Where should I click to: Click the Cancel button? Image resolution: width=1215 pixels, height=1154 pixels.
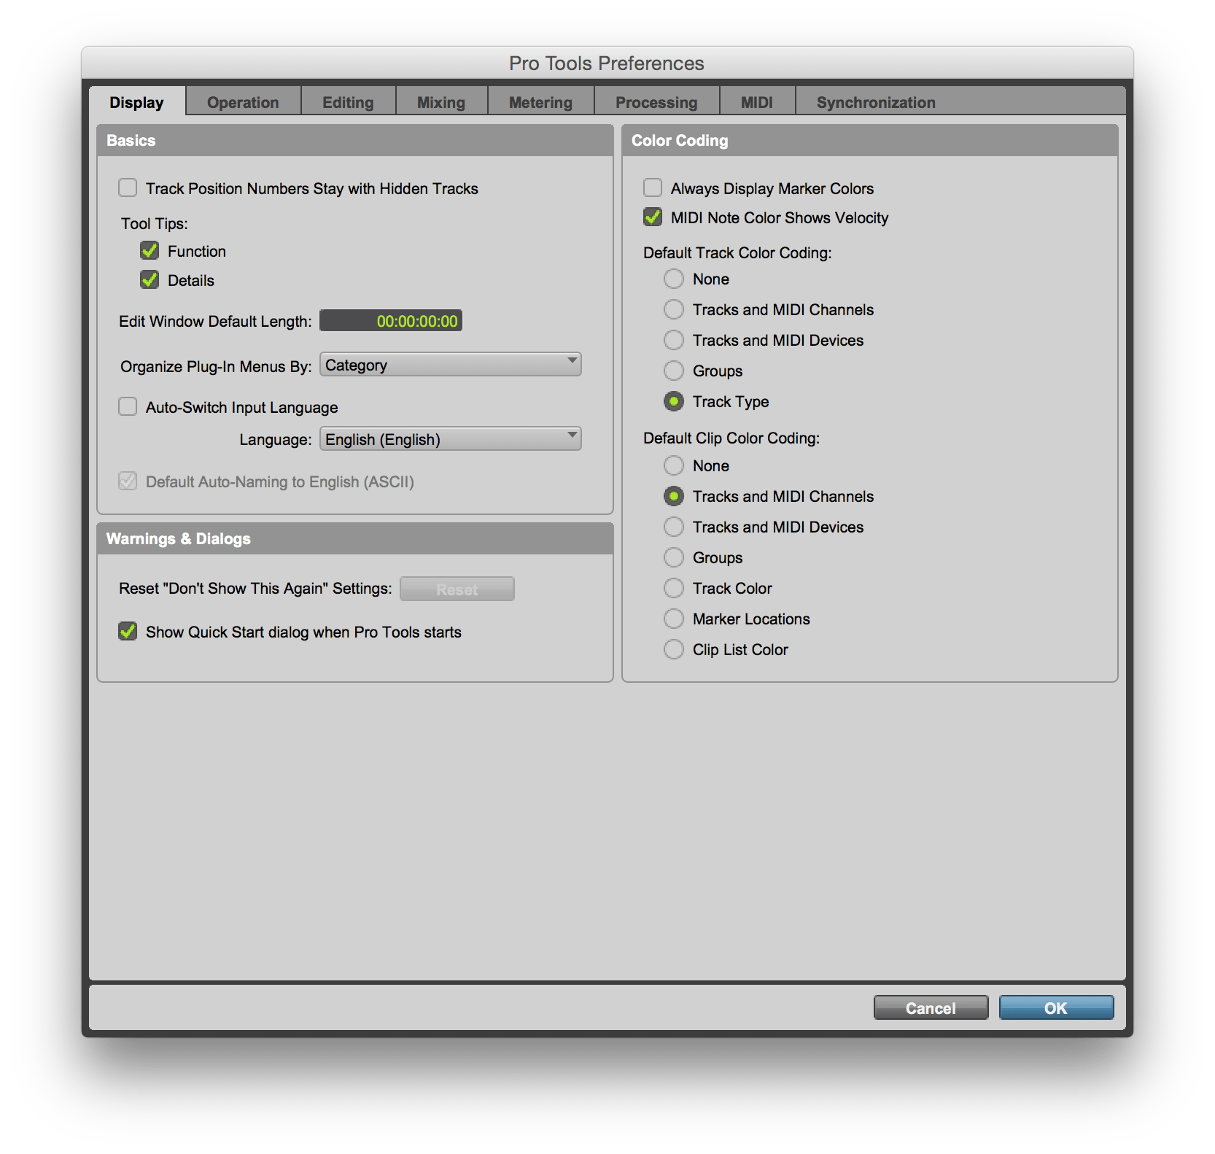(x=931, y=1007)
